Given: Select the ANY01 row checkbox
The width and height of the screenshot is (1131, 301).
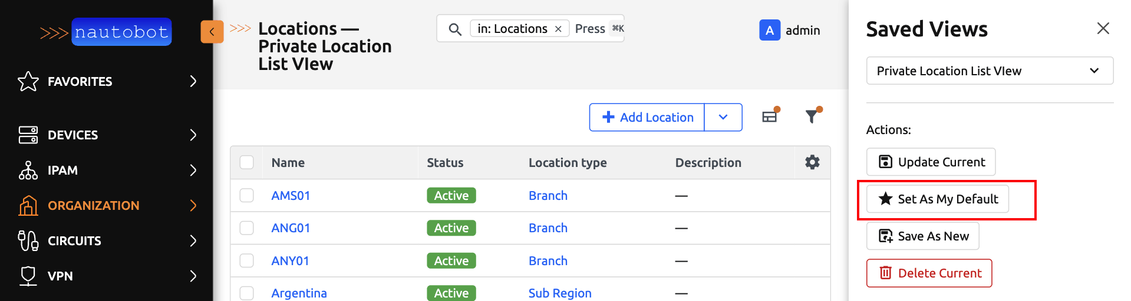Looking at the screenshot, I should 247,260.
